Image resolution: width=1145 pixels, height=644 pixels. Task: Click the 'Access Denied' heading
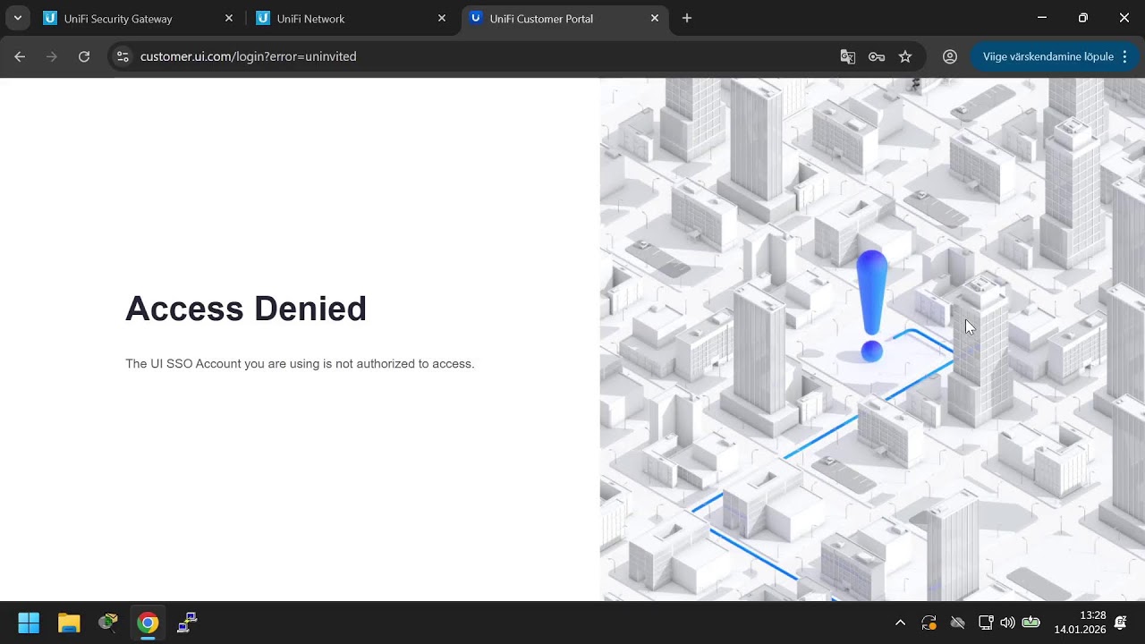click(x=246, y=309)
